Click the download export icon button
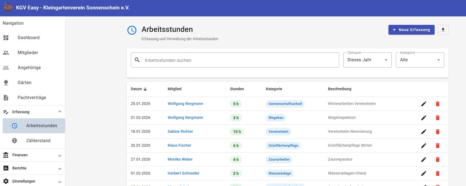 pyautogui.click(x=443, y=30)
